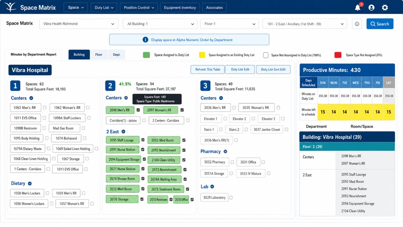The height and width of the screenshot is (227, 403).
Task: Open the Vibra Health Richmond dropdown
Action: [x=79, y=24]
